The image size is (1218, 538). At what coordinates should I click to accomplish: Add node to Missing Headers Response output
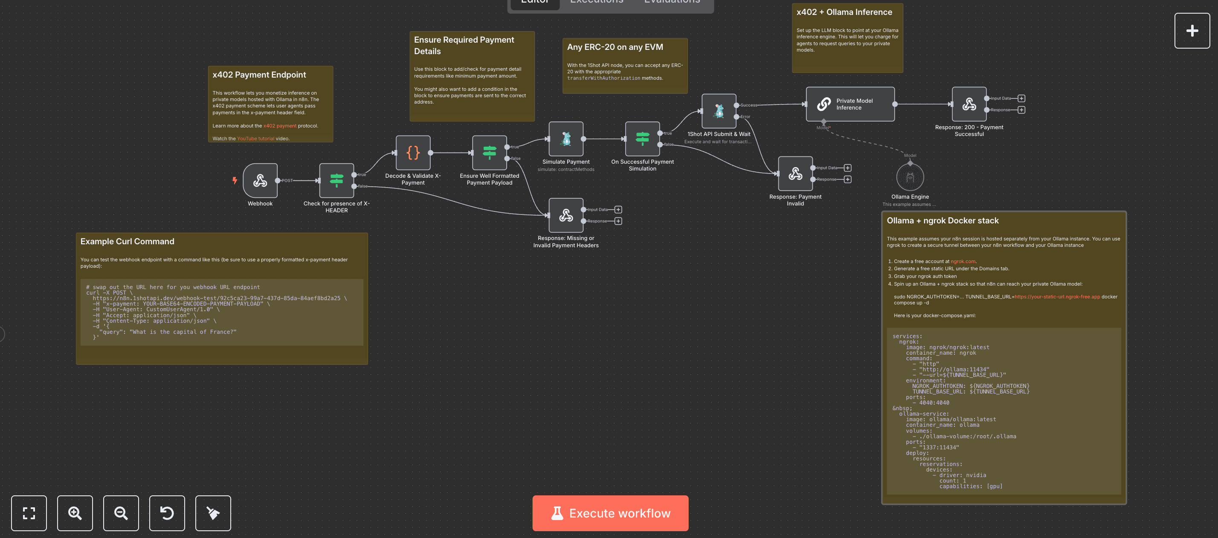pos(618,221)
